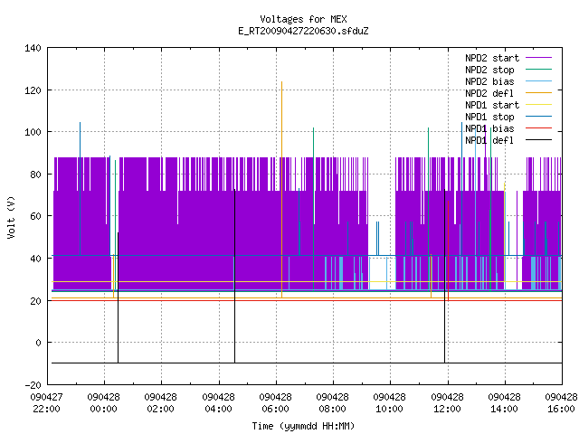579x434 pixels.
Task: Click the 'NPD1 stop' legend label
Action: pos(489,117)
